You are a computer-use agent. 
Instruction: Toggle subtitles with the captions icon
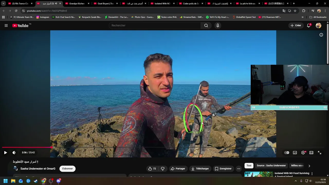(x=295, y=153)
